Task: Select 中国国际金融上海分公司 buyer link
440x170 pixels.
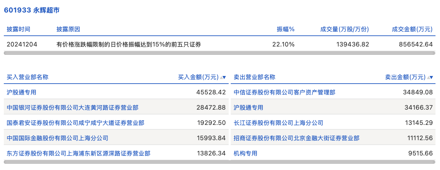Action: [58, 138]
